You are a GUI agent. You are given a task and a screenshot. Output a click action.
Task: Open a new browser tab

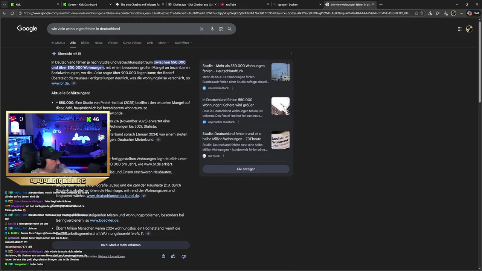(381, 5)
